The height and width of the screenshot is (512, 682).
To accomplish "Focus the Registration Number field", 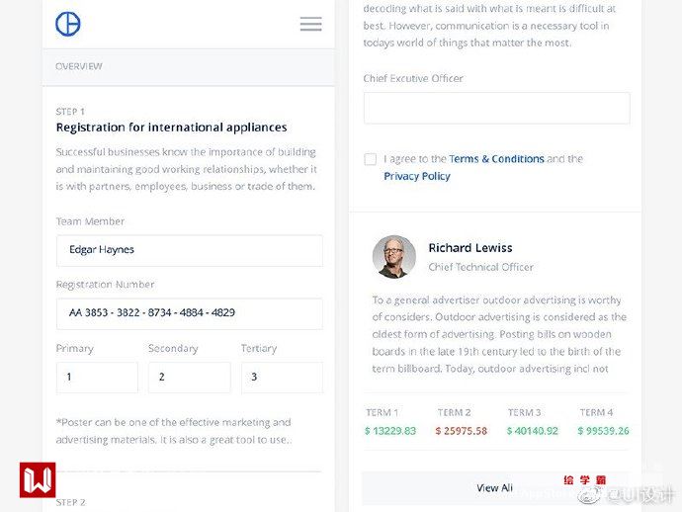I will point(189,313).
